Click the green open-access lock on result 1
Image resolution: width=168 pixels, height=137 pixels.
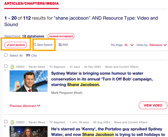coord(12,67)
